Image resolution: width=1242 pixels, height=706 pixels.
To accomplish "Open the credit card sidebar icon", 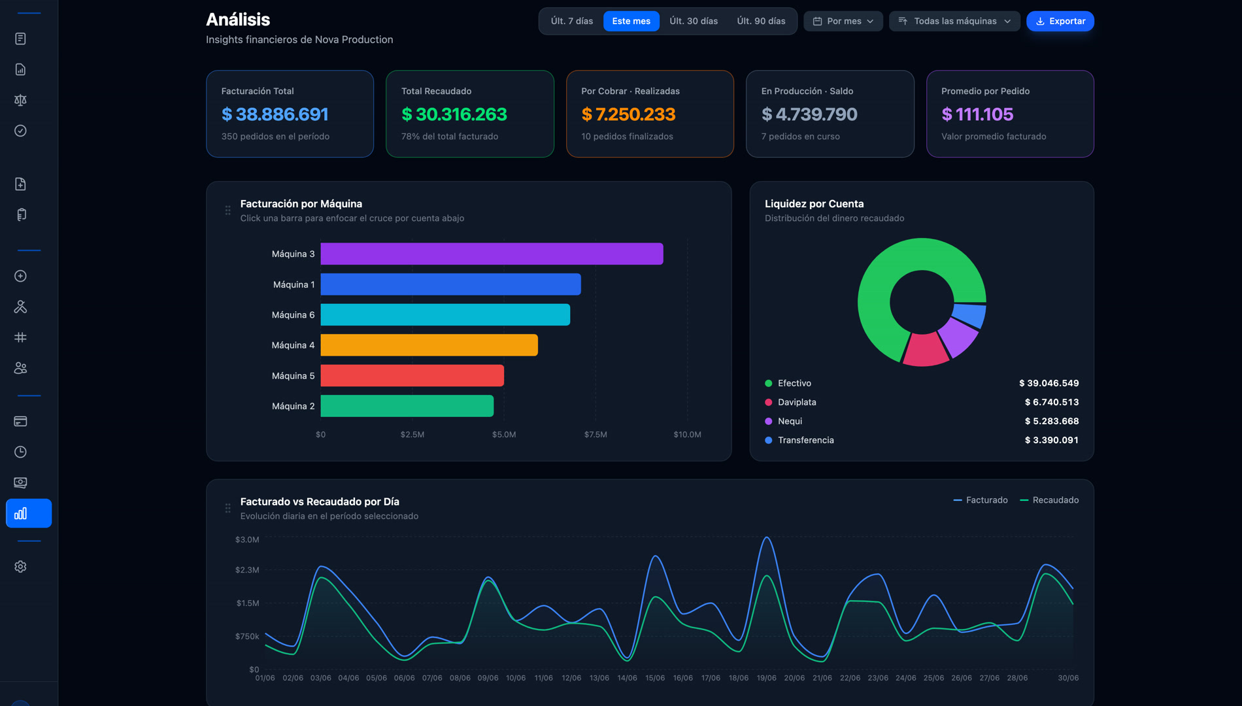I will click(x=20, y=421).
